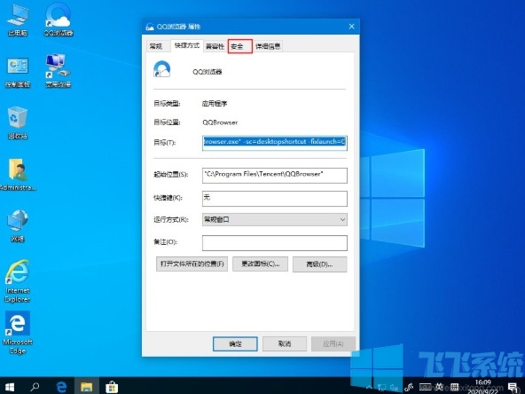Select the Internet Explorer desktop icon

(18, 280)
